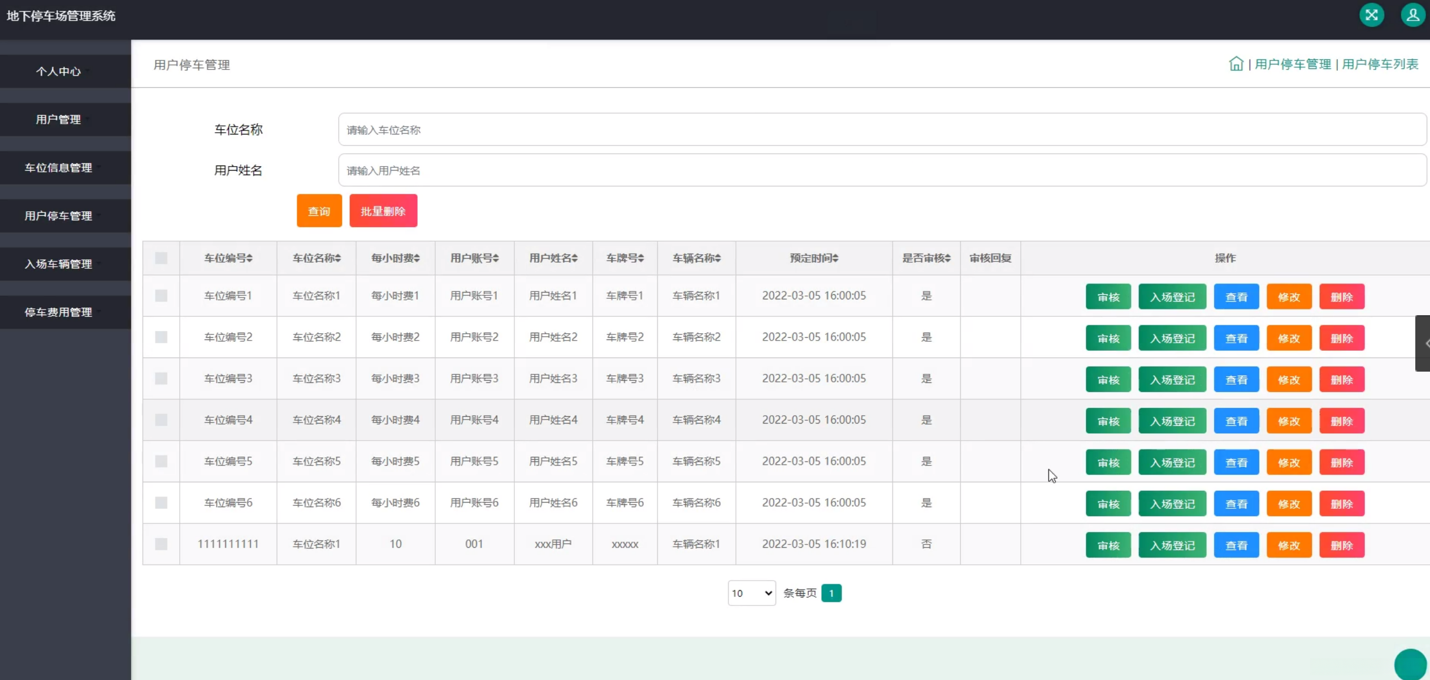The width and height of the screenshot is (1430, 680).
Task: Sort table by 车位编号 column arrows
Action: click(x=249, y=258)
